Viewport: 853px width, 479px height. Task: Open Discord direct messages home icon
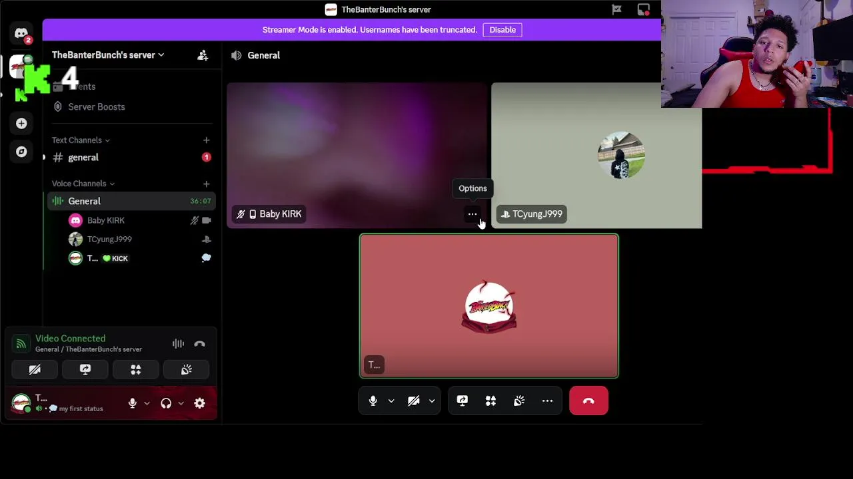tap(21, 33)
